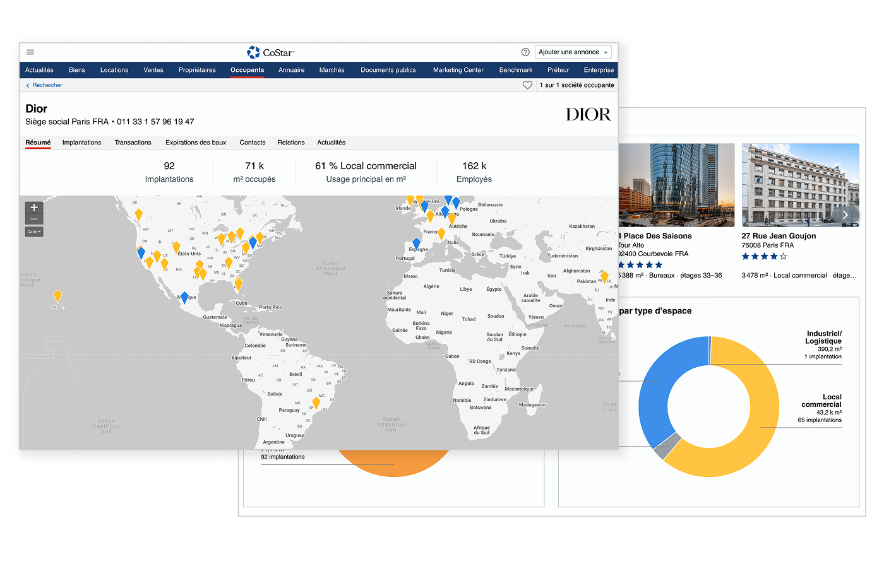Open the Marchés navigation menu
This screenshot has width=884, height=564.
point(331,70)
